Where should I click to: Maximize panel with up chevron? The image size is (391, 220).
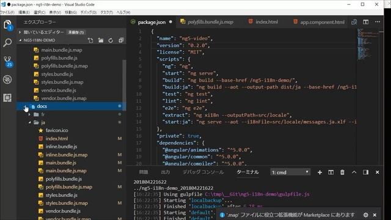click(x=354, y=172)
